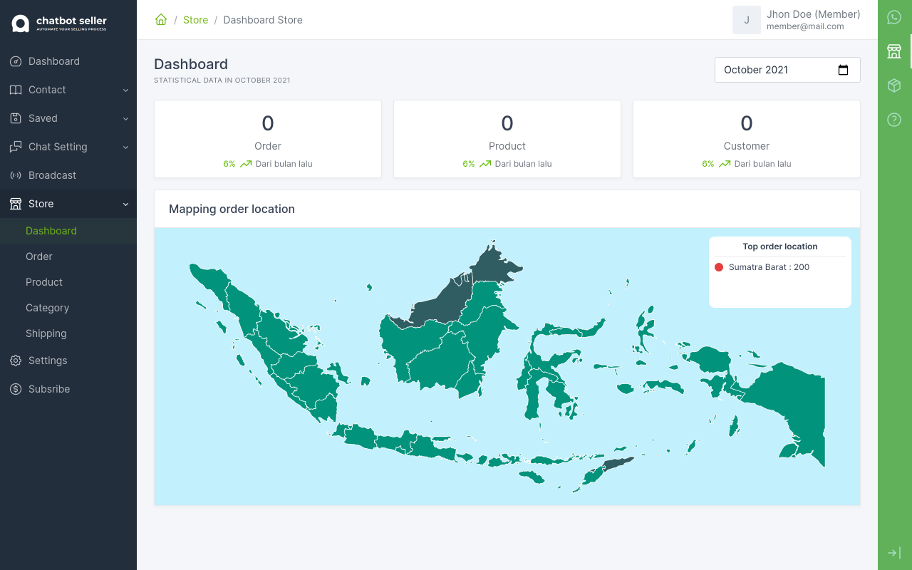Click the Product count card
Image resolution: width=912 pixels, height=570 pixels.
coord(507,139)
